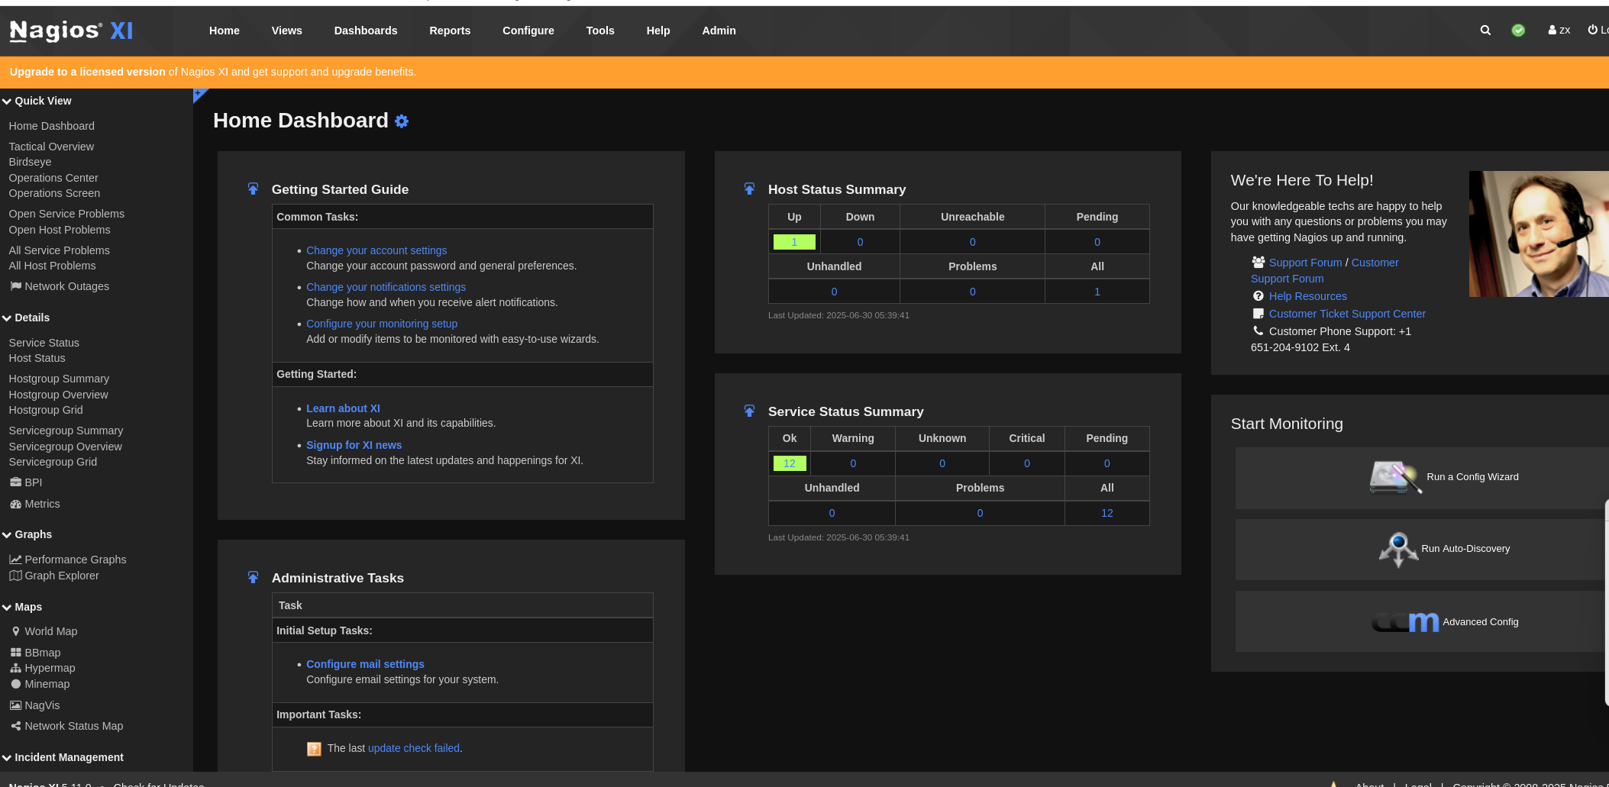The image size is (1609, 787).
Task: Click the green service Ok count 12
Action: coord(790,463)
